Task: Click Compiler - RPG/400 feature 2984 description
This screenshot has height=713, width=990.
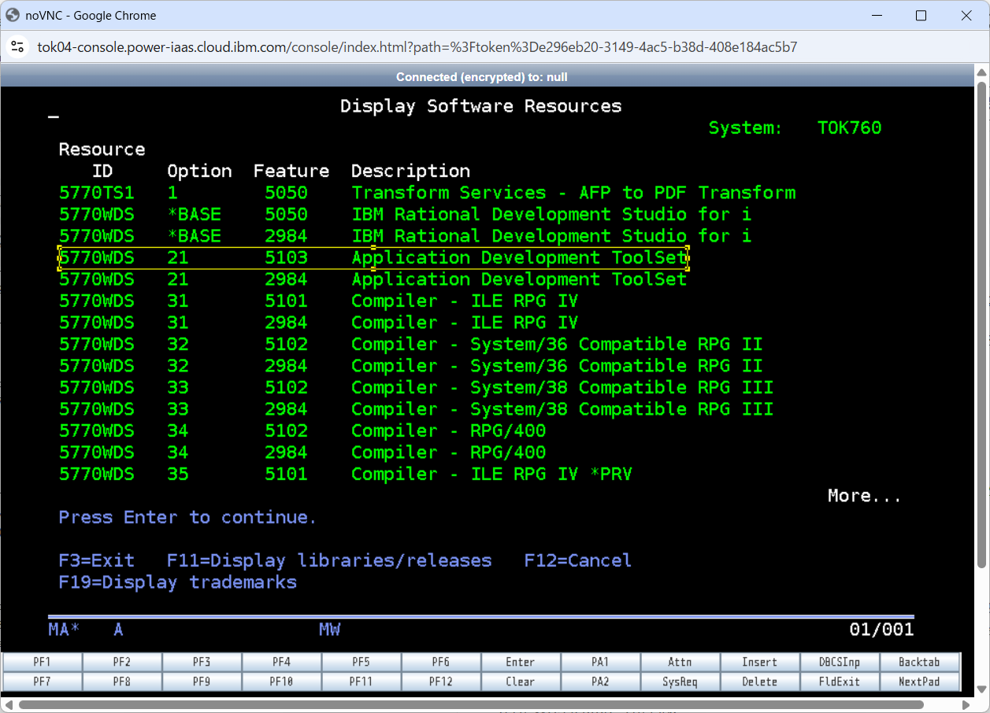Action: pos(449,453)
